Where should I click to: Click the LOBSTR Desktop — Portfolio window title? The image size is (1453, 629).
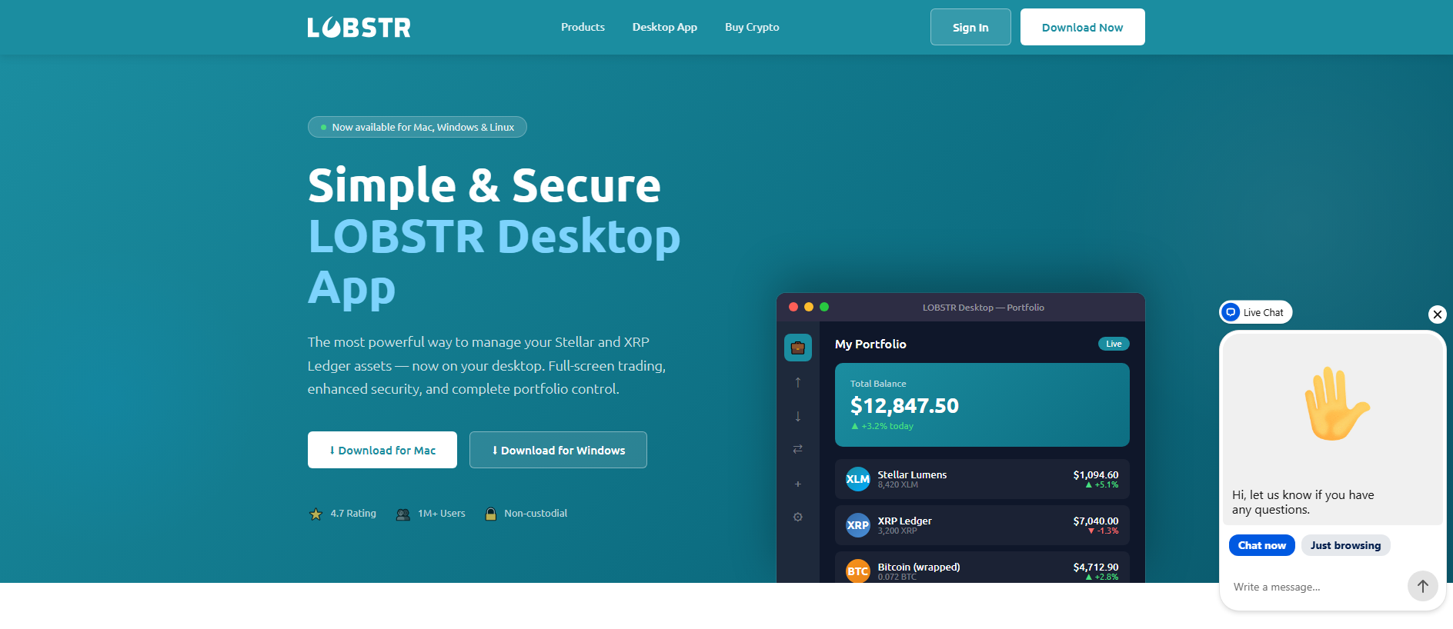(x=984, y=307)
